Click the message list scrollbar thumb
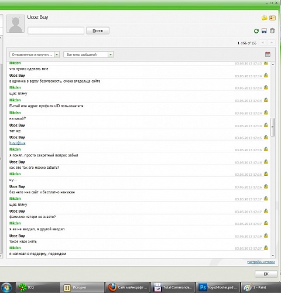Viewport: 281px width, 293px height. click(x=273, y=127)
